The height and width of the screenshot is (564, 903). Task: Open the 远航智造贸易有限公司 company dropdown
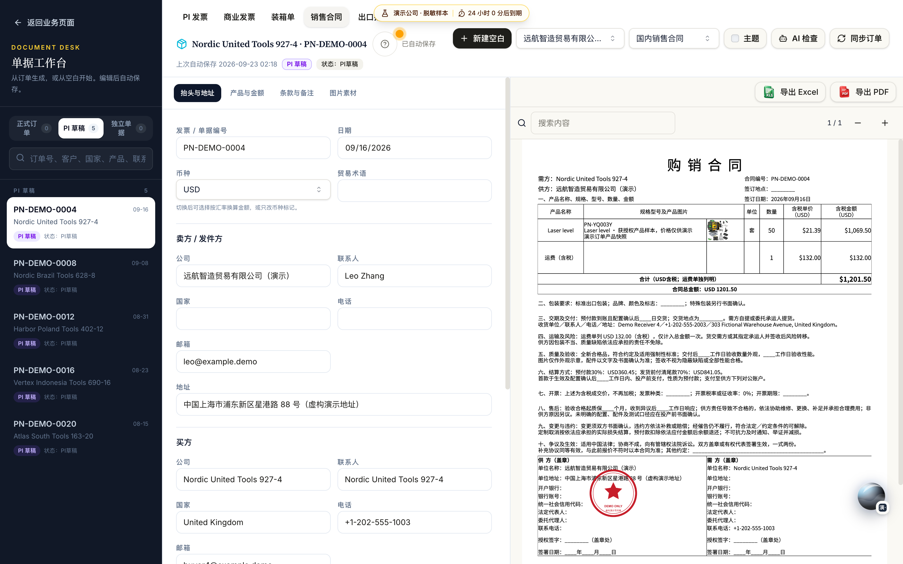570,38
